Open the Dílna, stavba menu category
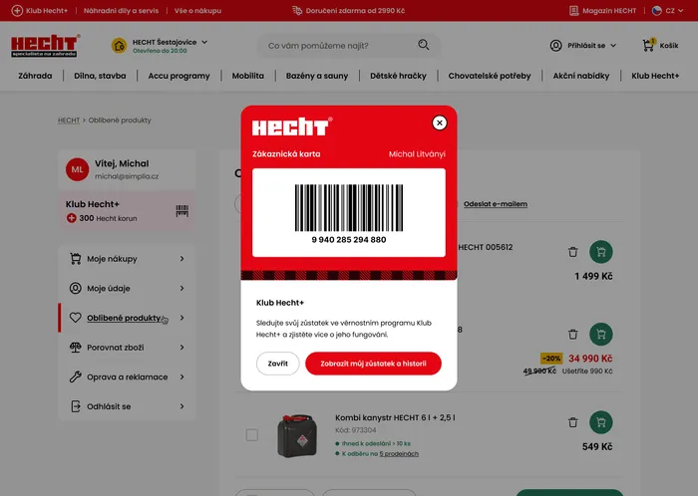This screenshot has height=496, width=698. click(100, 76)
